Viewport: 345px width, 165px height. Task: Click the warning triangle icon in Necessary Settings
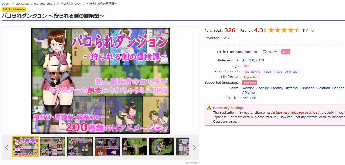(x=209, y=108)
